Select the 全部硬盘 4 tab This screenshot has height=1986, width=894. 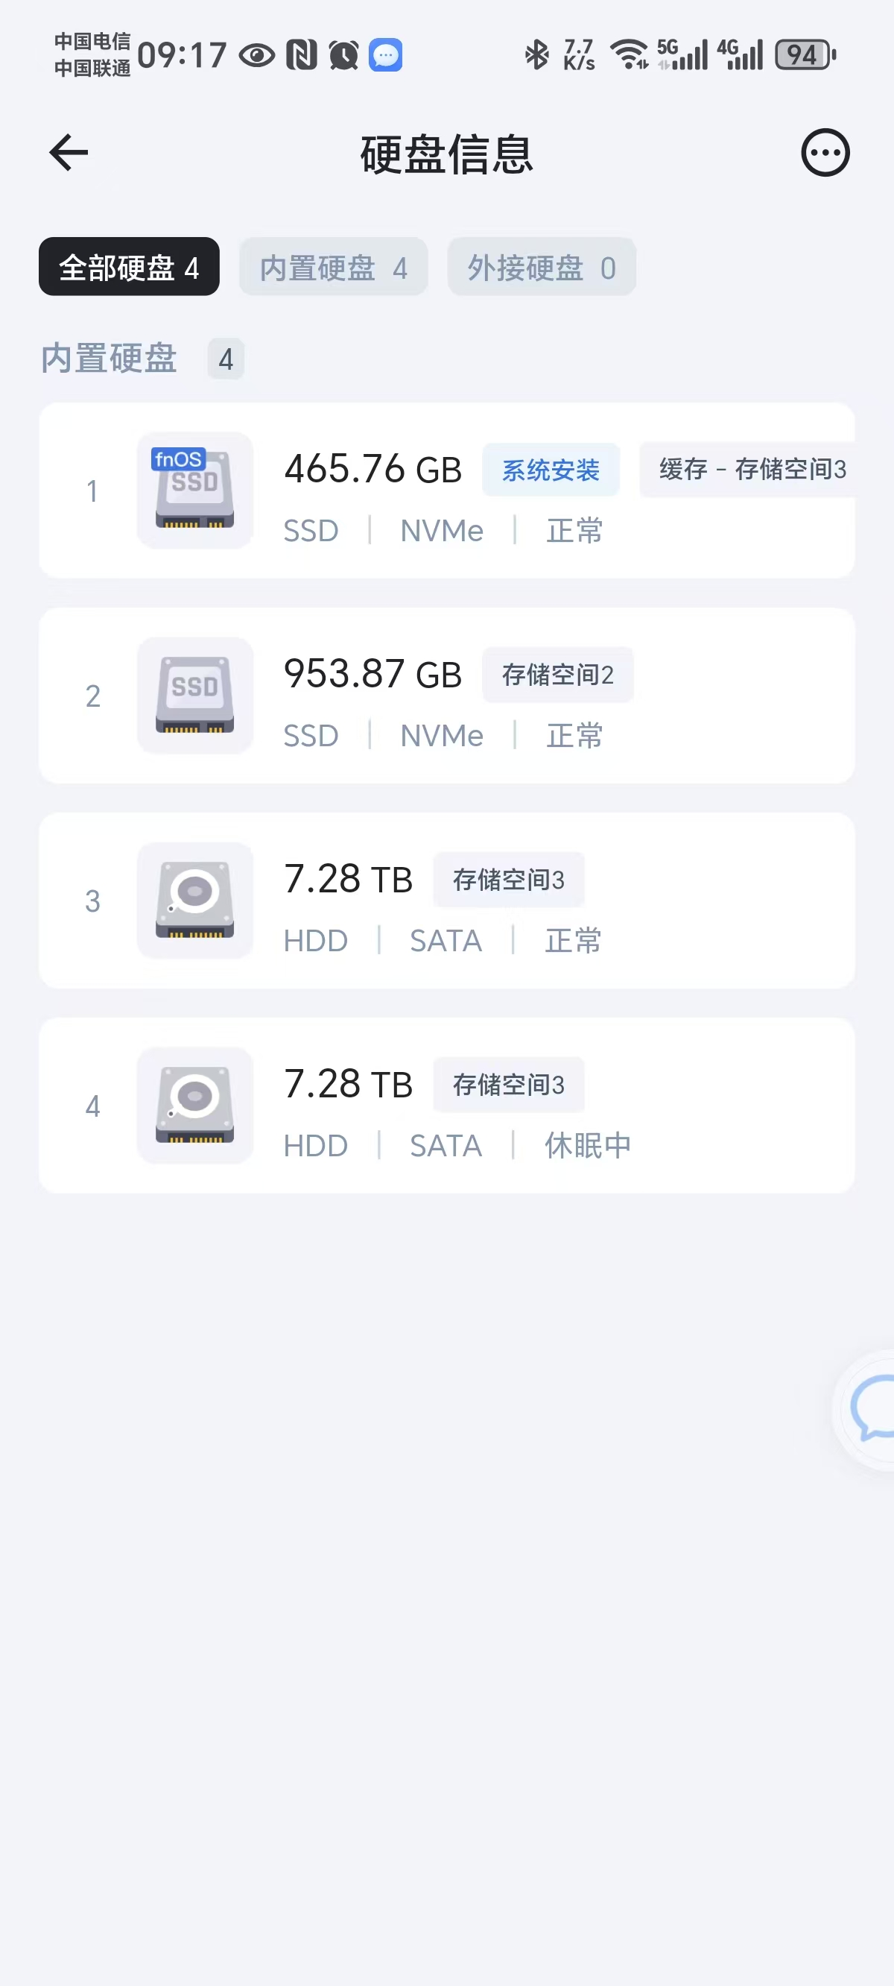[129, 267]
